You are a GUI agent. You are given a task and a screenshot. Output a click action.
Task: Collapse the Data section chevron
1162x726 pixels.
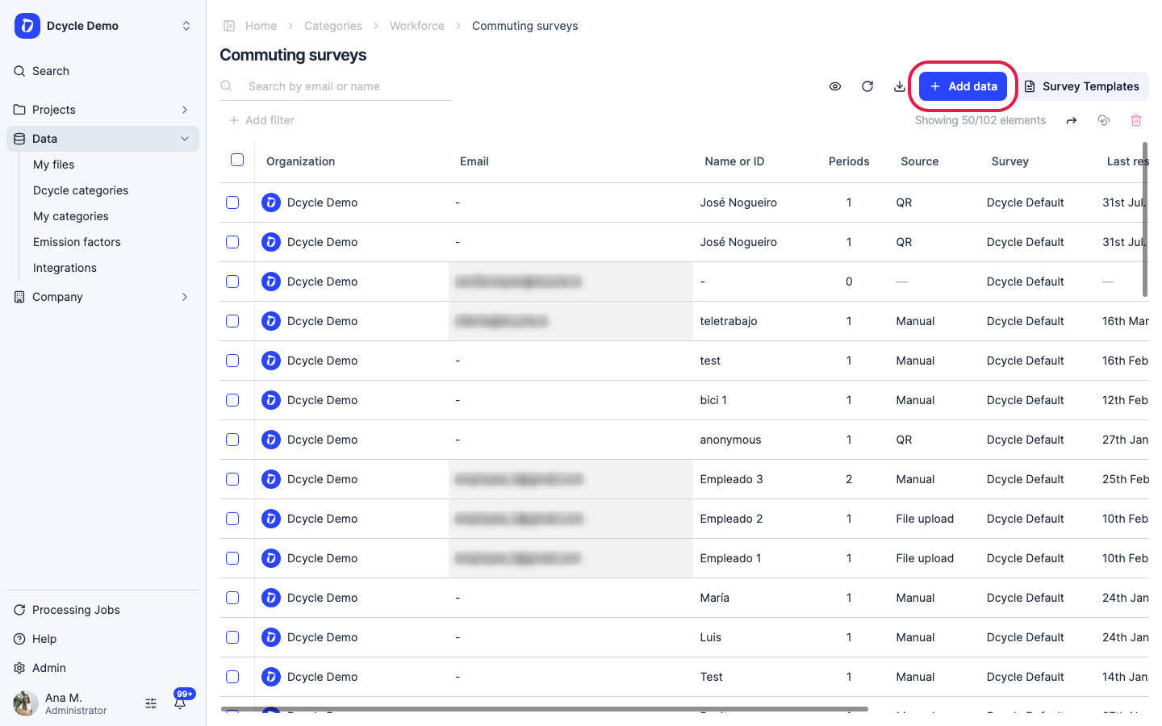(185, 139)
